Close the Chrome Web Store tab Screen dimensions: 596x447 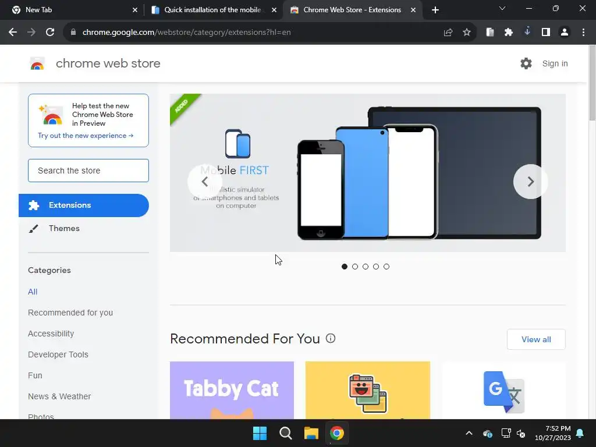pos(413,10)
